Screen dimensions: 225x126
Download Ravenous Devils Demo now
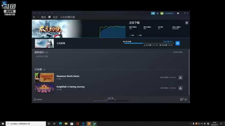point(180,78)
